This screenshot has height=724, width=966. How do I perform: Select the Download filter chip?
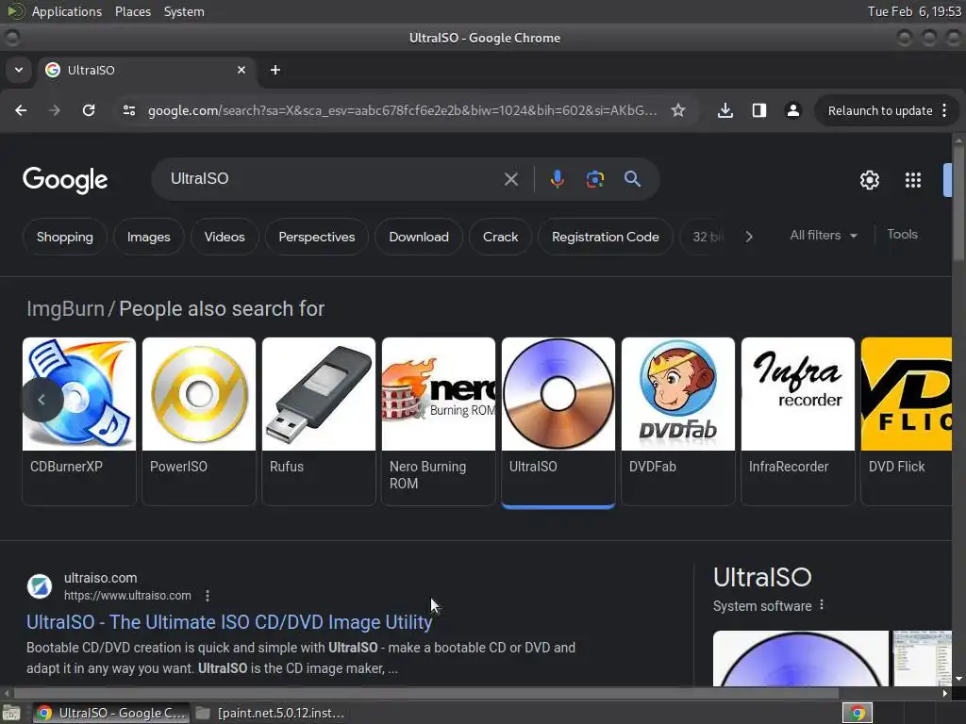pos(419,237)
